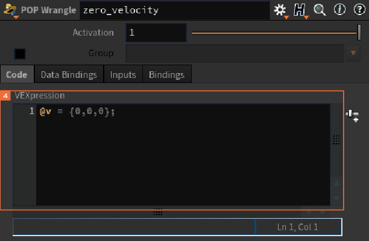
Task: Click the scroll up arrow in code editor
Action: [x=336, y=183]
